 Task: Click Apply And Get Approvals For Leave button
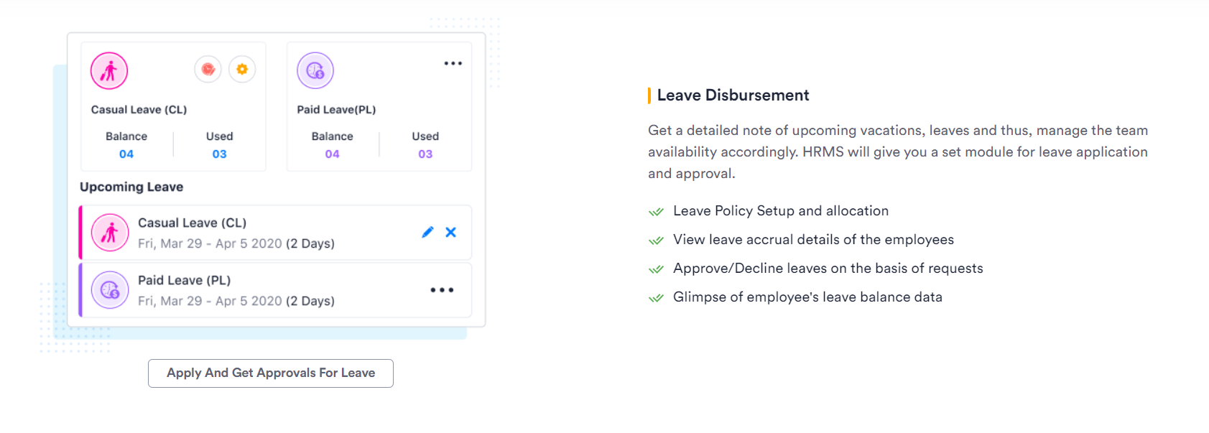[271, 373]
